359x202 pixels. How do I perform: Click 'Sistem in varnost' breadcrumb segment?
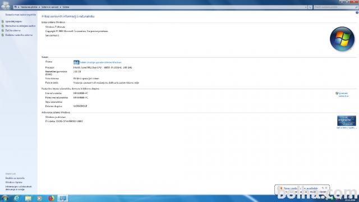50,7
